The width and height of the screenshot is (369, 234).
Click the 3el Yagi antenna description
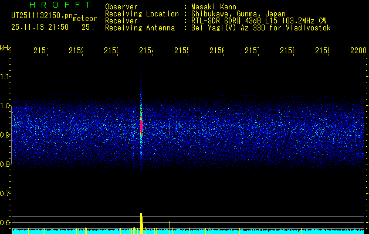tap(261, 28)
